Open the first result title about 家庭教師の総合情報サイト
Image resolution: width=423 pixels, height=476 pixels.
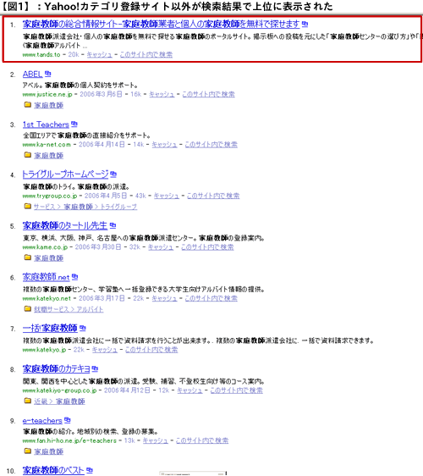[161, 24]
